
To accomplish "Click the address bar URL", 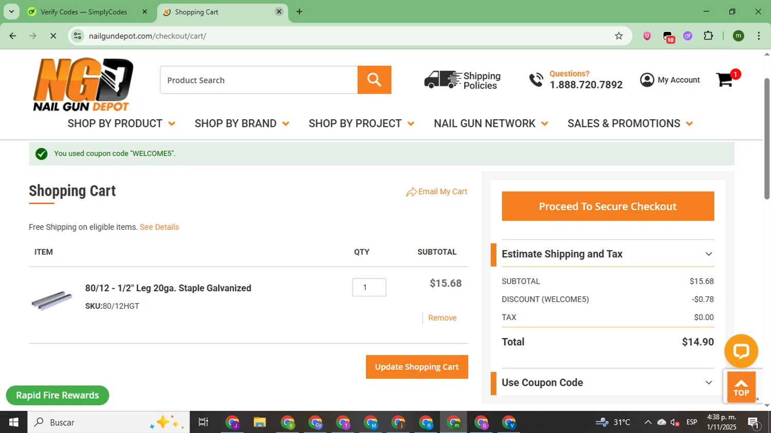I will click(148, 36).
